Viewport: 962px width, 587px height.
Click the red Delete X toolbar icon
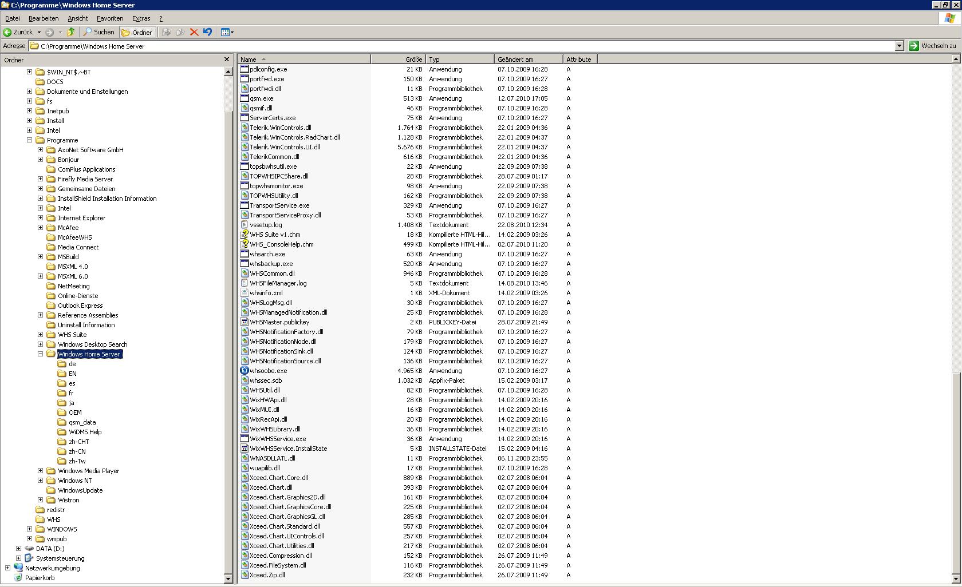point(194,32)
